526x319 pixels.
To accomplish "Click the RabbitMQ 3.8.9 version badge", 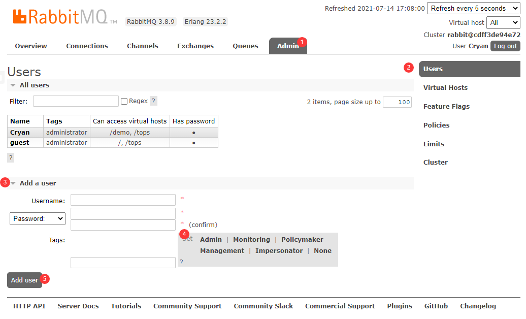I will tap(151, 22).
